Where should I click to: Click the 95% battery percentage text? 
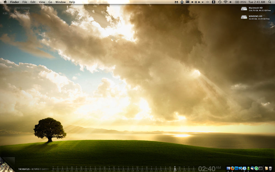tap(243, 2)
